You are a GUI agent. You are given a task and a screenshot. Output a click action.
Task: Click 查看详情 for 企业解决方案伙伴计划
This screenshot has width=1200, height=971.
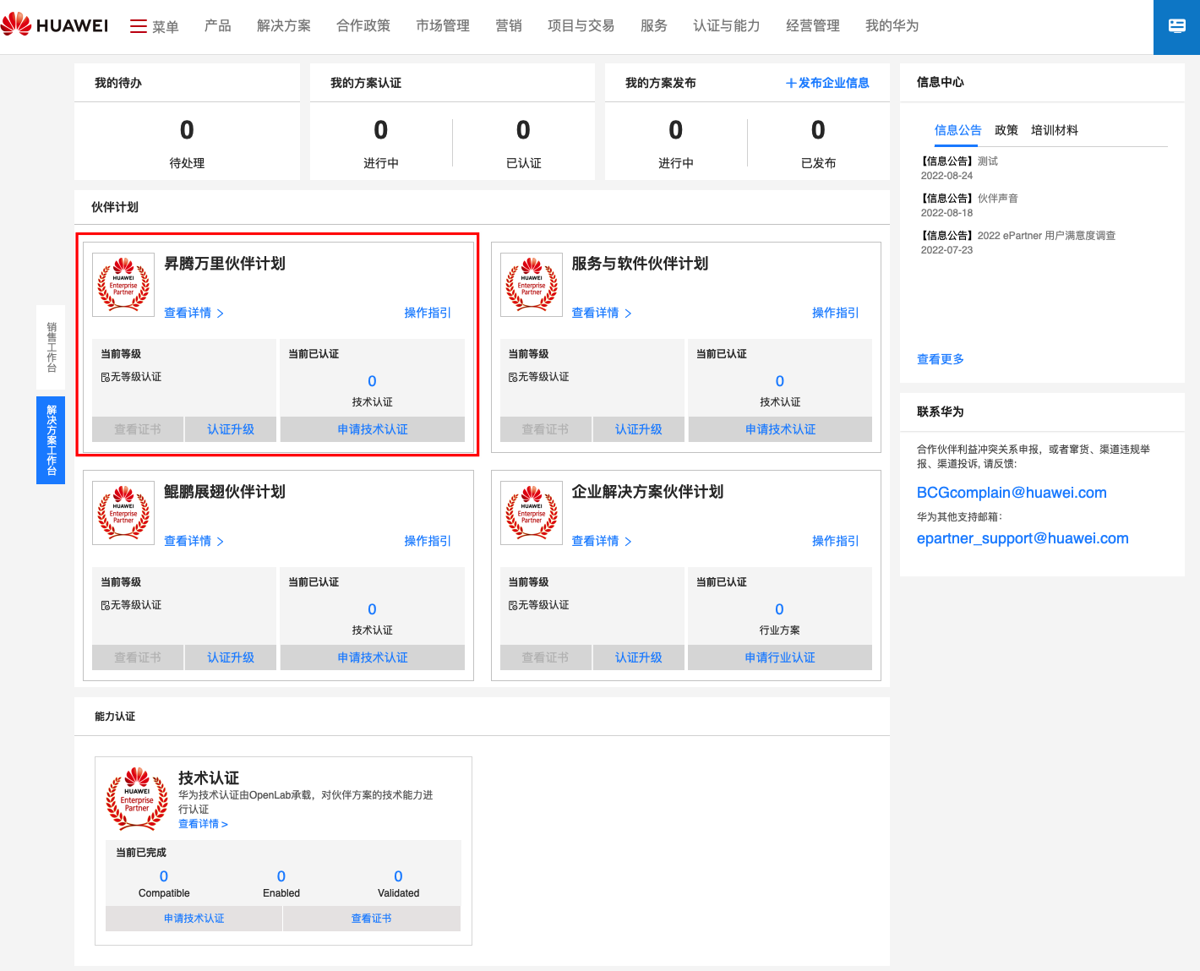click(x=602, y=541)
